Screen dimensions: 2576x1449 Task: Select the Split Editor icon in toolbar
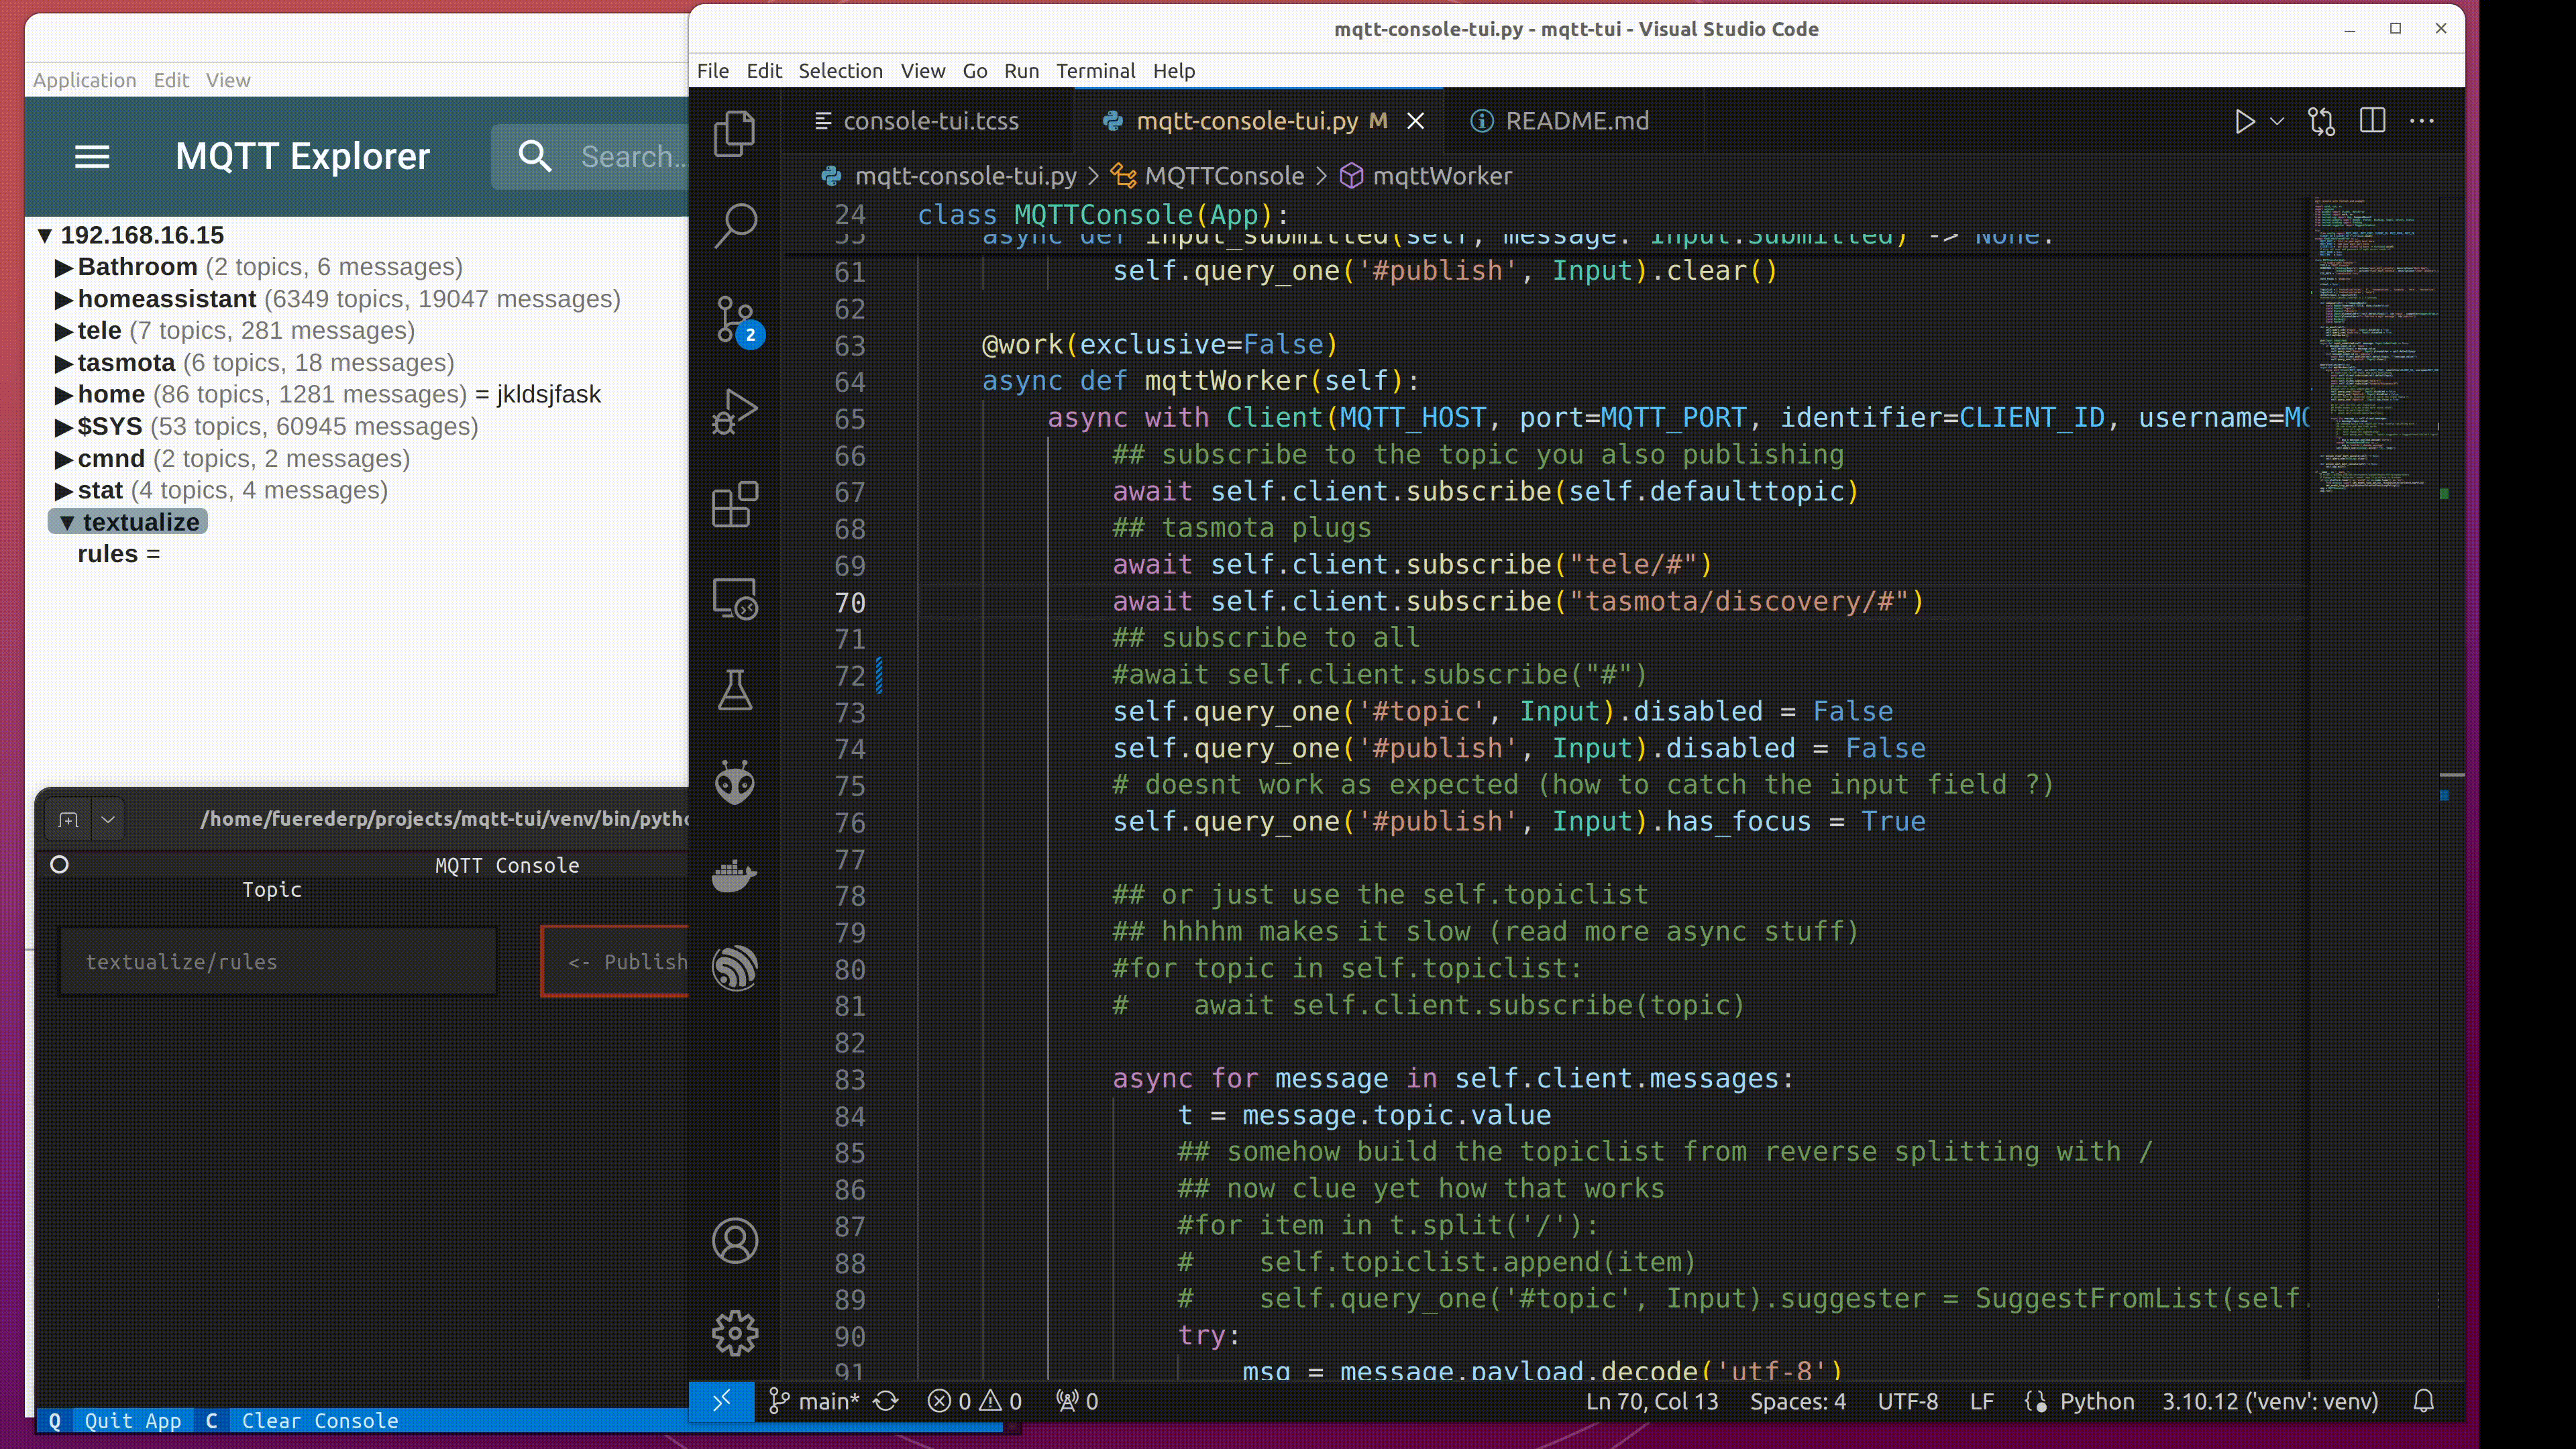tap(2373, 120)
